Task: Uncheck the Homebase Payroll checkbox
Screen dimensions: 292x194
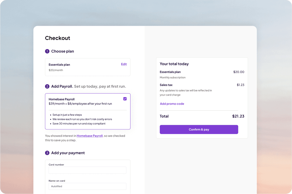Action: 125,99
